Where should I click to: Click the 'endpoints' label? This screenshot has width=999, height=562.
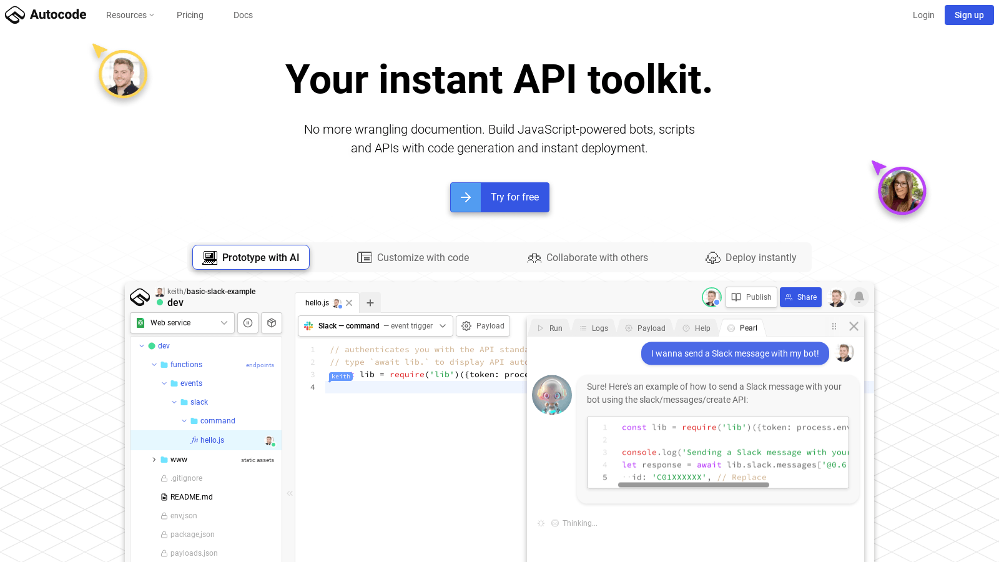click(260, 365)
